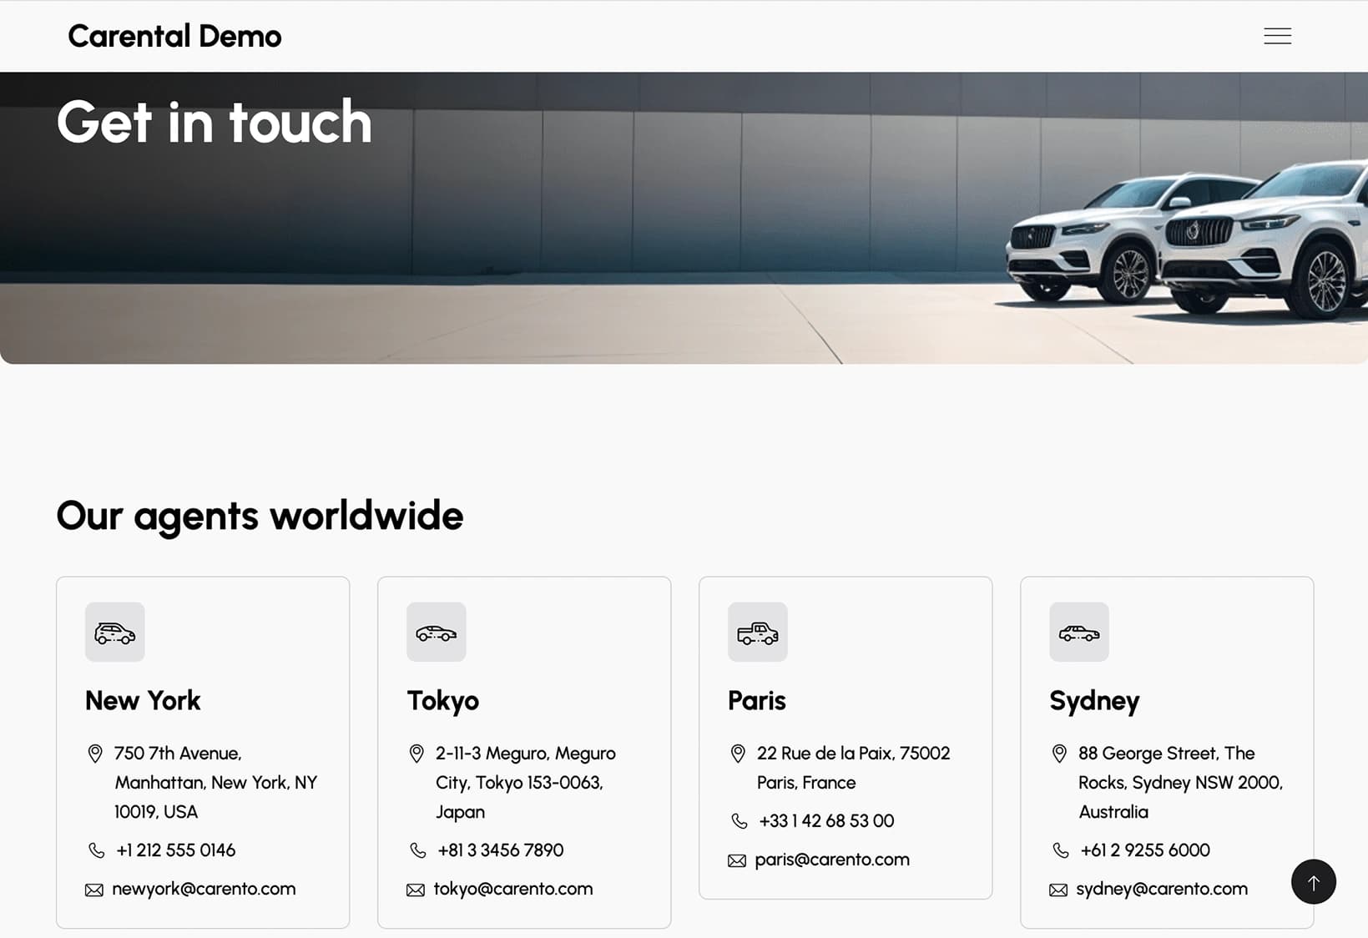Click the truck icon on the Paris card

point(757,633)
